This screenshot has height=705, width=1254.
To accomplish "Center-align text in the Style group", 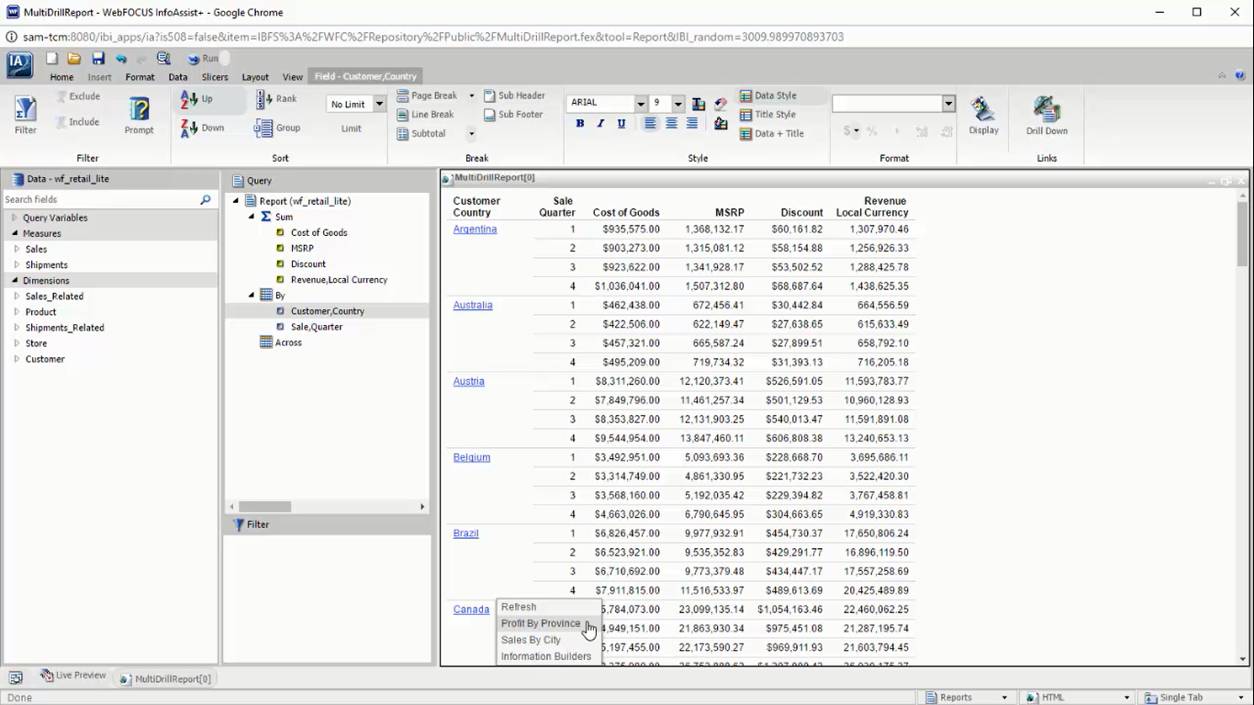I will point(671,124).
